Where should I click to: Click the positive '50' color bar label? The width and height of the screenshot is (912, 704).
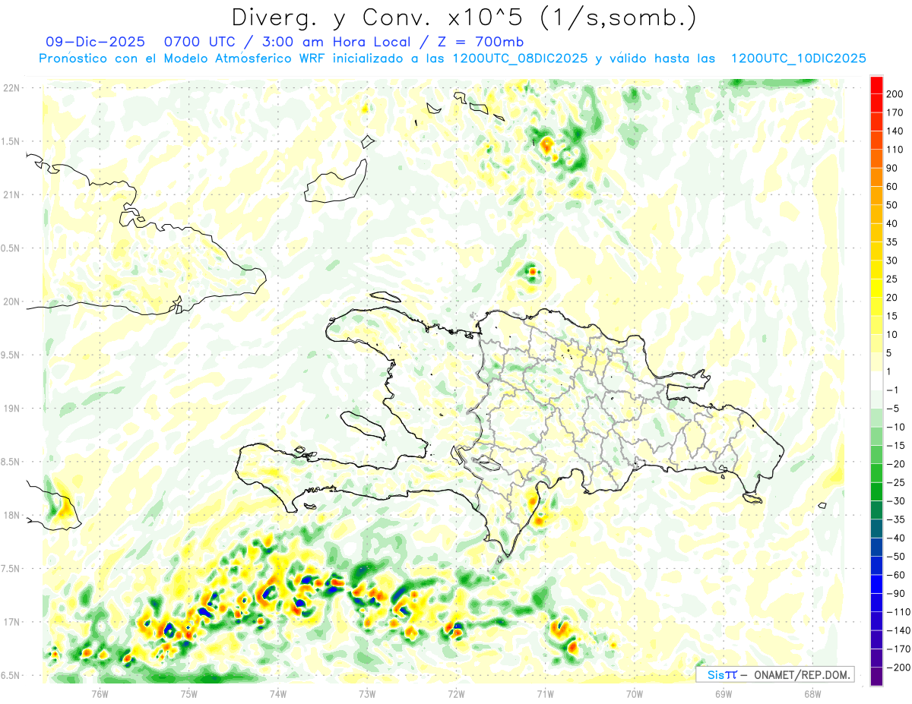pos(892,205)
